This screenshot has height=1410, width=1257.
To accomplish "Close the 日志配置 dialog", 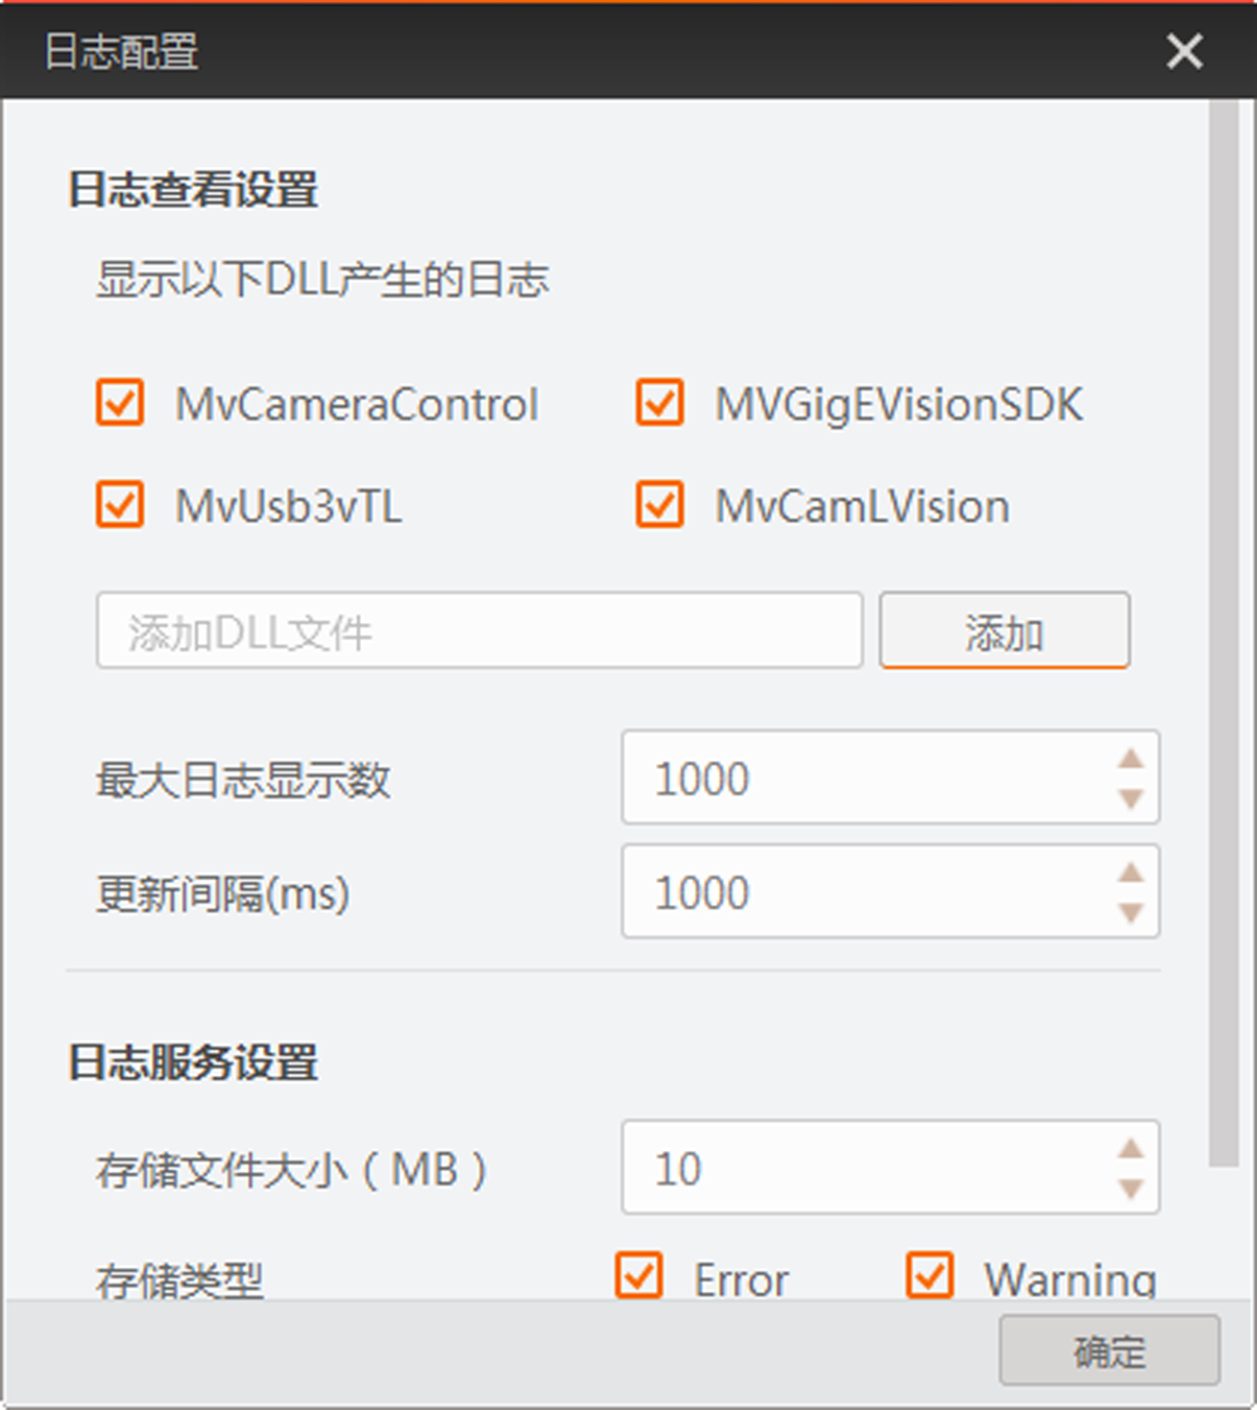I will 1184,51.
